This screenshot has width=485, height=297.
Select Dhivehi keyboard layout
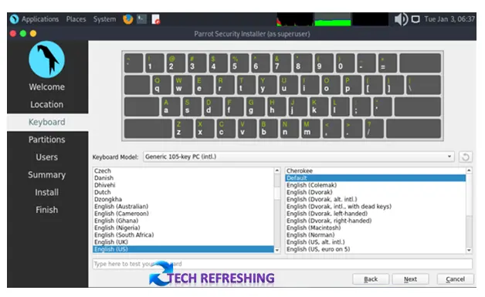click(183, 185)
